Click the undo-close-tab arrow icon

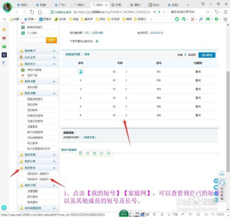(217, 12)
